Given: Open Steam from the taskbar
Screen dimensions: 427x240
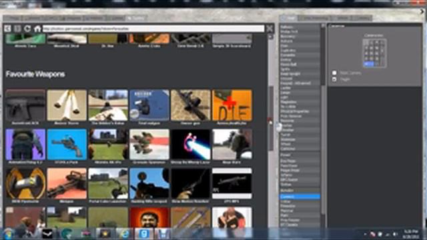Looking at the screenshot, I should coord(47,234).
